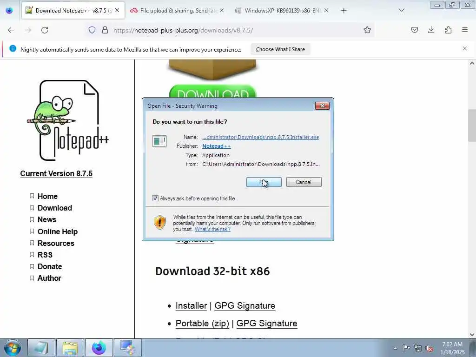Dismiss the Mozilla data notification bar
The height and width of the screenshot is (357, 476).
point(465,48)
